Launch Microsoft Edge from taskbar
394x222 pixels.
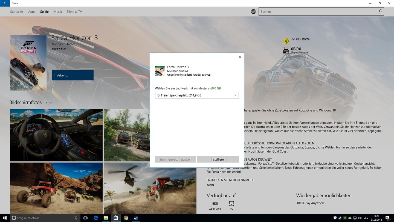click(96, 218)
